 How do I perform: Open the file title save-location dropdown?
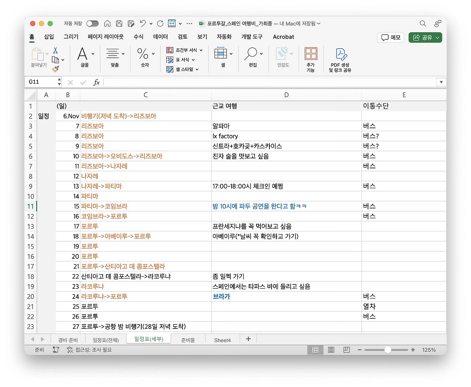pyautogui.click(x=319, y=24)
